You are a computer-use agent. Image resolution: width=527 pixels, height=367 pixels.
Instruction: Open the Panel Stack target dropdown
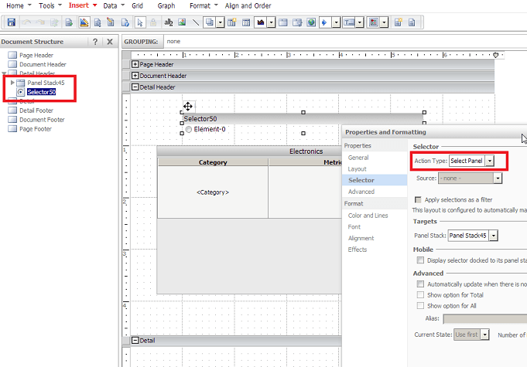tap(493, 236)
